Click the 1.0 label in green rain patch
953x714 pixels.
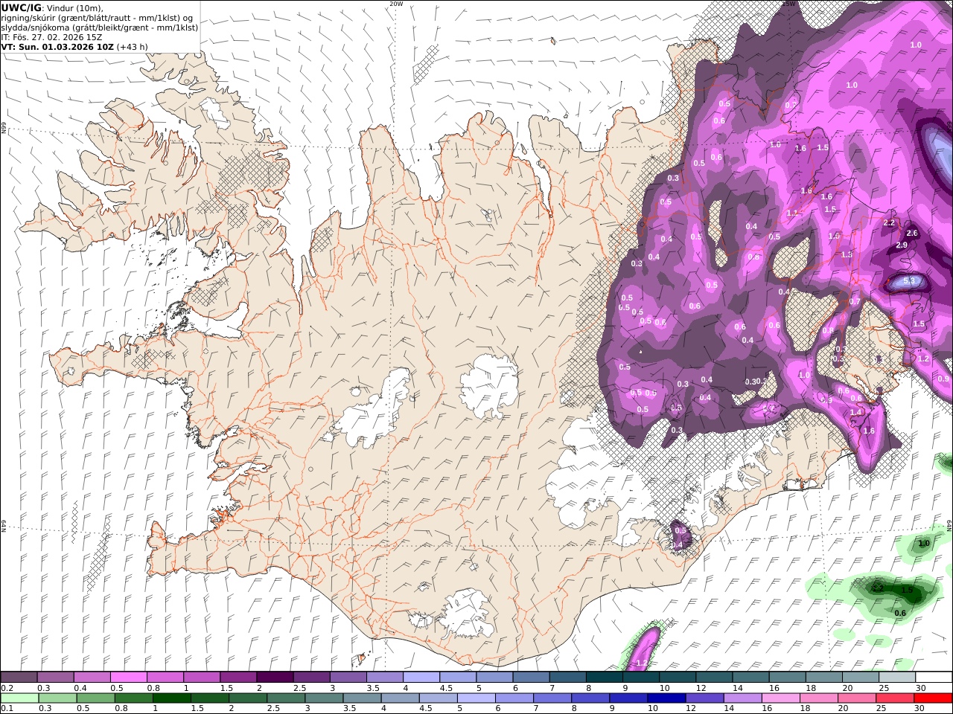click(924, 543)
